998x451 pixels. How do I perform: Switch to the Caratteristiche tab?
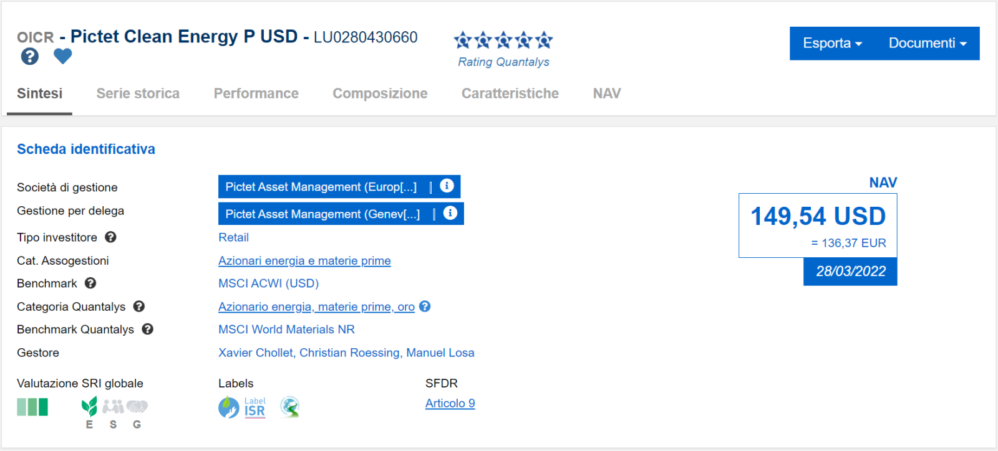pyautogui.click(x=510, y=94)
